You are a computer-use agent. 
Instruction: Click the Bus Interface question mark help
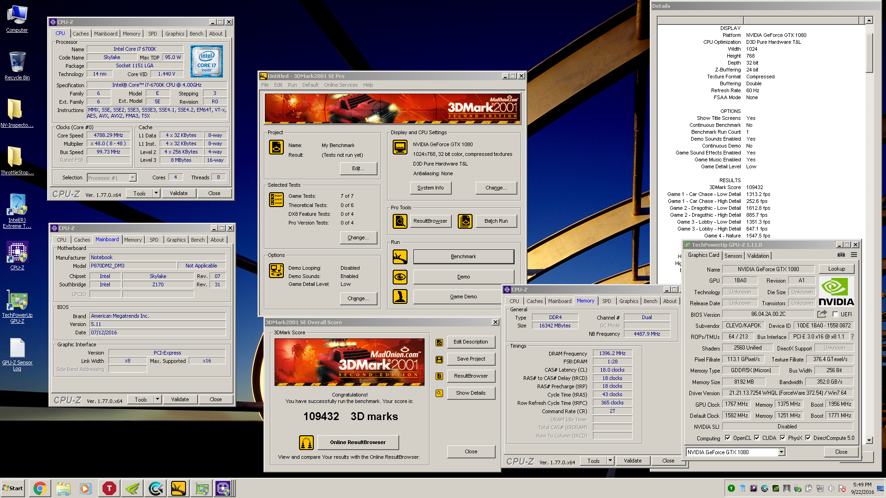click(x=852, y=337)
